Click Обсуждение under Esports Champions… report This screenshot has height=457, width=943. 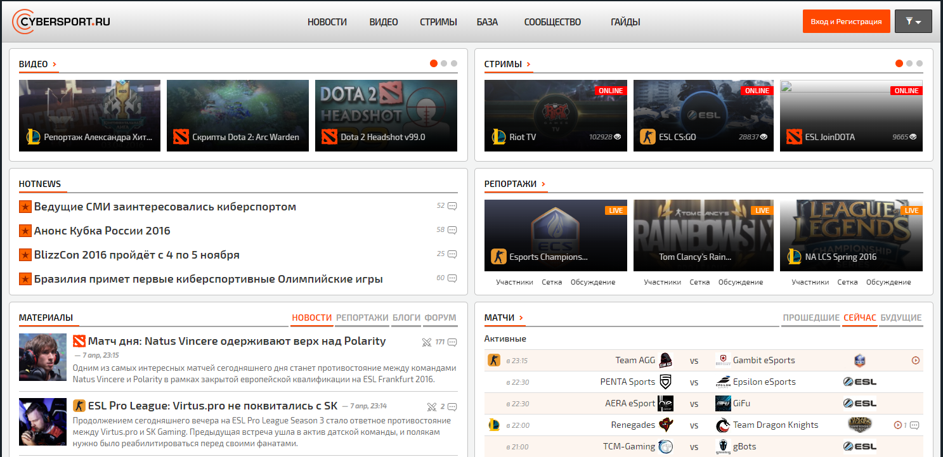[x=593, y=282]
